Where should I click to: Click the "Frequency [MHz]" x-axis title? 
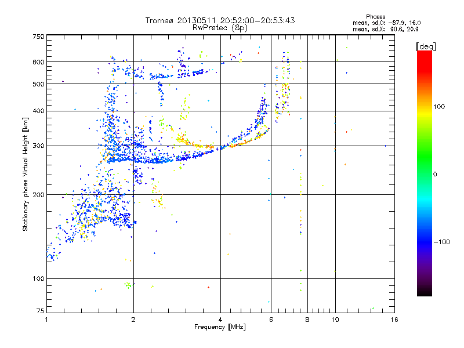click(220, 327)
